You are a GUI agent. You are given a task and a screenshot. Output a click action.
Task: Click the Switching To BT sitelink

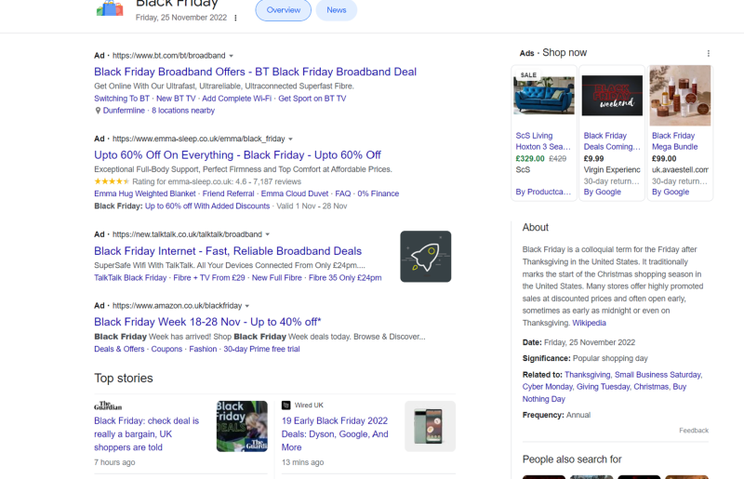[122, 99]
